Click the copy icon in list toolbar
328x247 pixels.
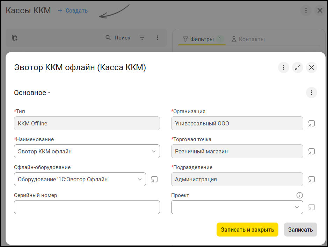[x=15, y=38]
